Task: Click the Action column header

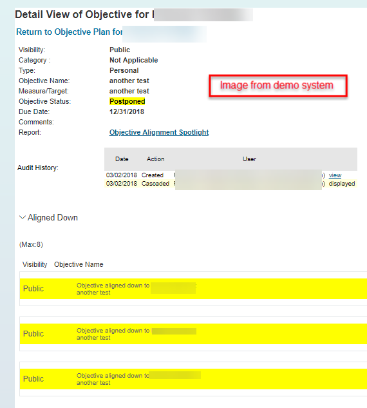Action: click(155, 159)
